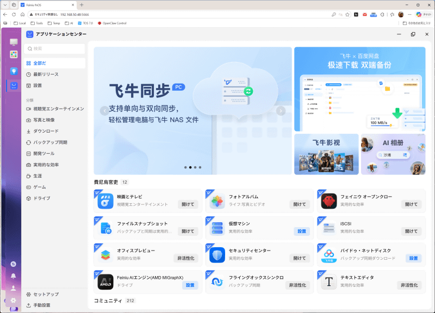Open the 設置 installed list

(54, 85)
